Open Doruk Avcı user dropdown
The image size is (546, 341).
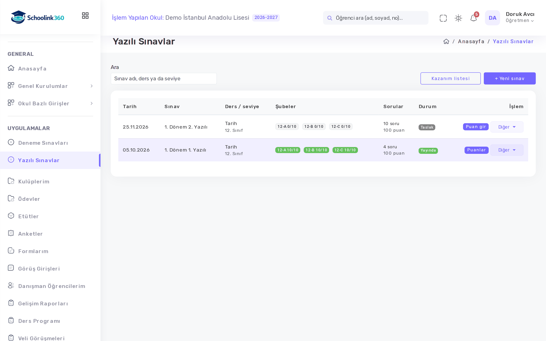click(520, 17)
